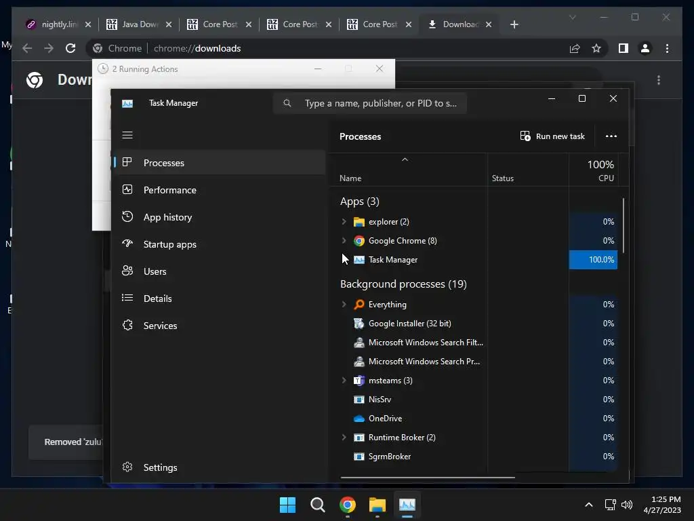Open taskbar Search
The image size is (694, 521).
coord(318,505)
